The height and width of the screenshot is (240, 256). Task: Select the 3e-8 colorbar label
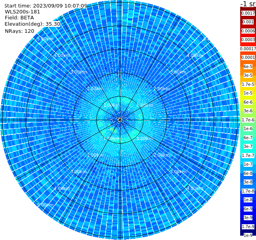248,182
